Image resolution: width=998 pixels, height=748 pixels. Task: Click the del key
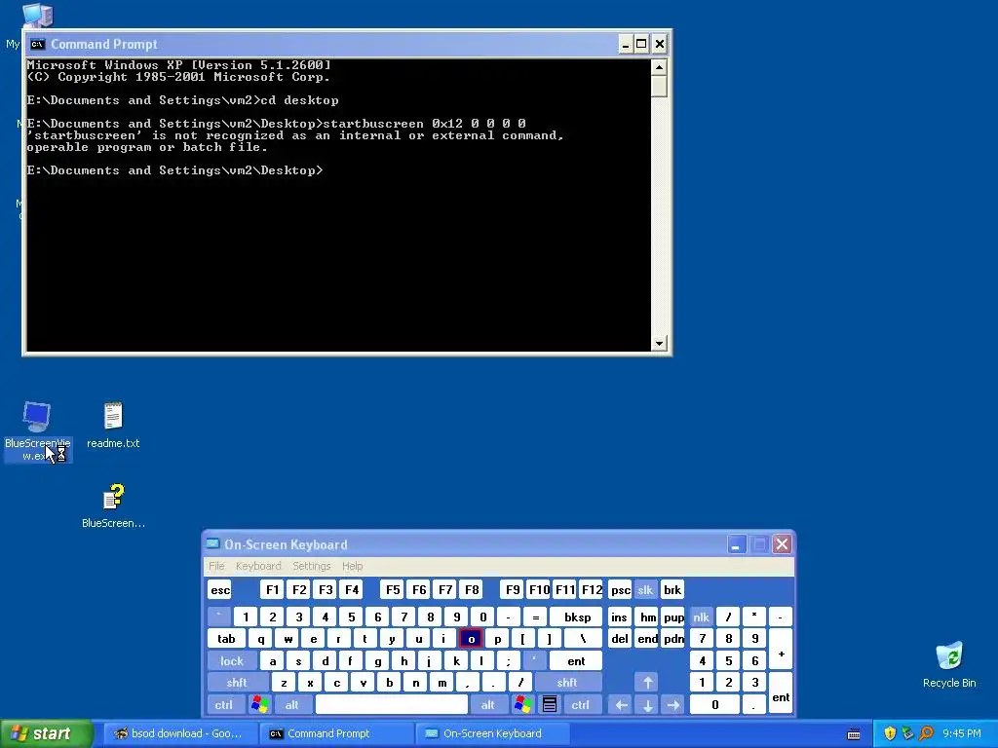[x=620, y=639]
